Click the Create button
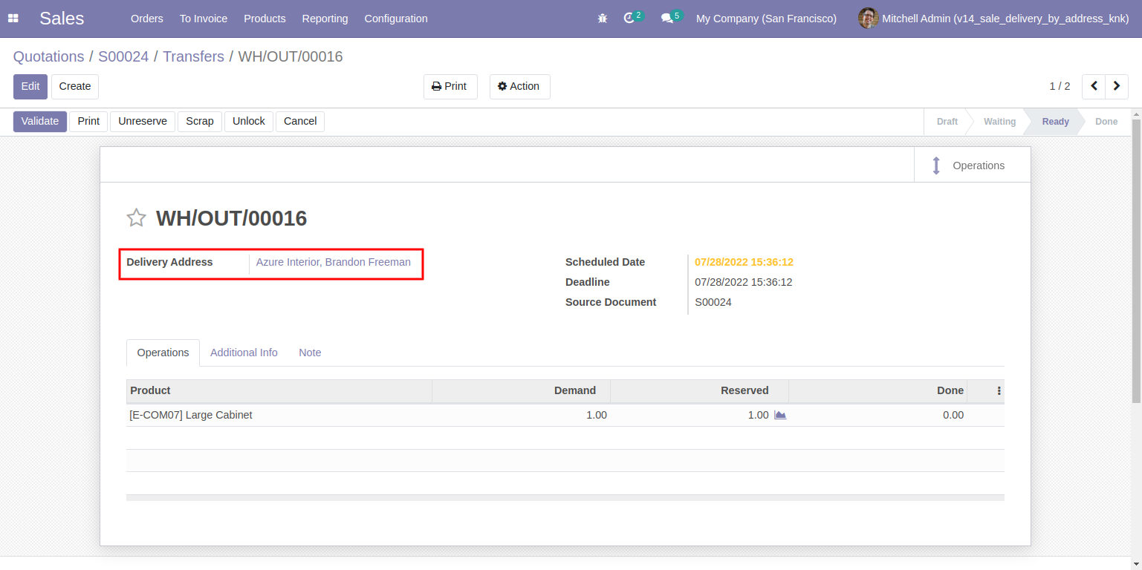This screenshot has width=1142, height=570. [75, 86]
